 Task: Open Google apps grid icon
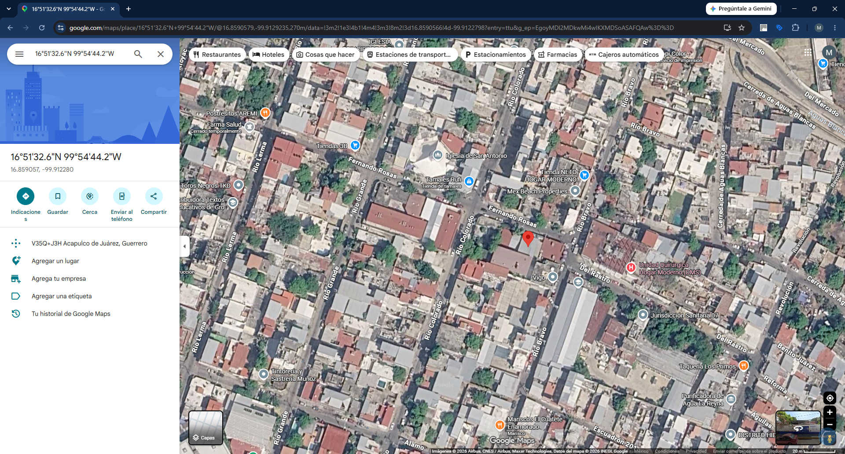click(x=808, y=52)
